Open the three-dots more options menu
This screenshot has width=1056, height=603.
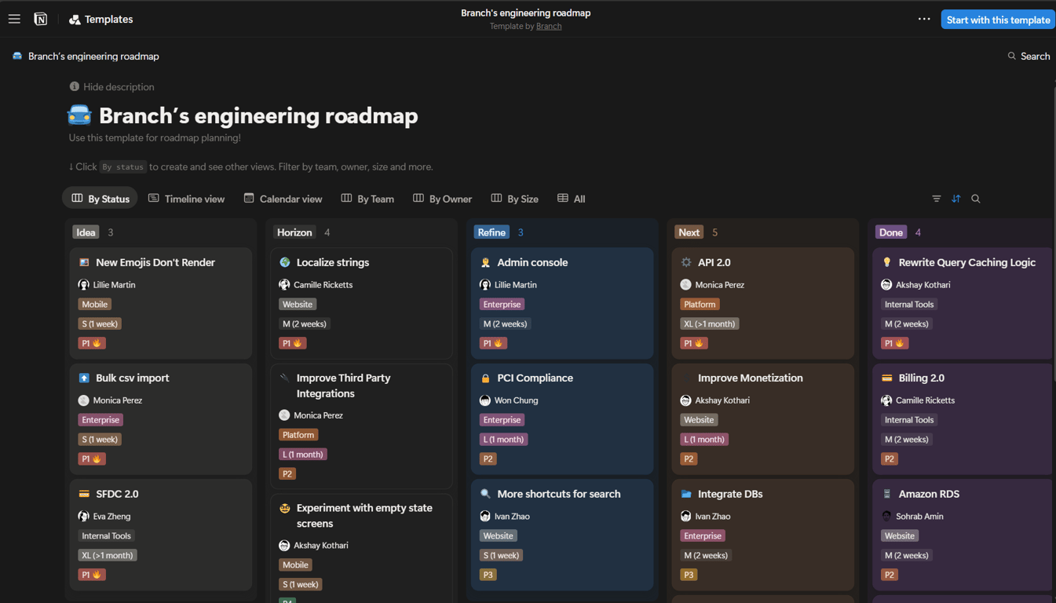[924, 19]
